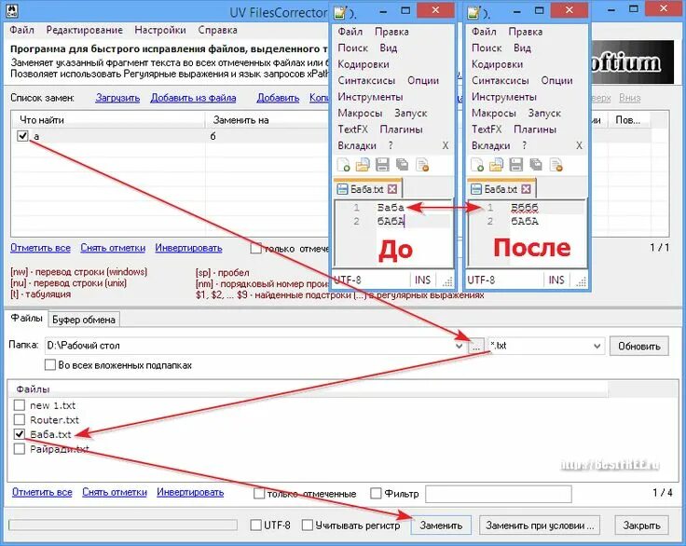686x546 pixels.
Task: Click the progress bar at bottom left
Action: click(123, 525)
